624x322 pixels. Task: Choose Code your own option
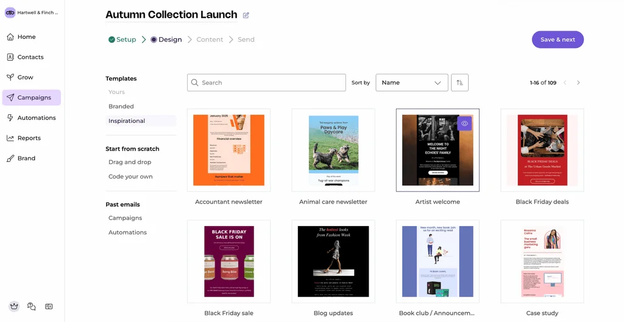[130, 176]
